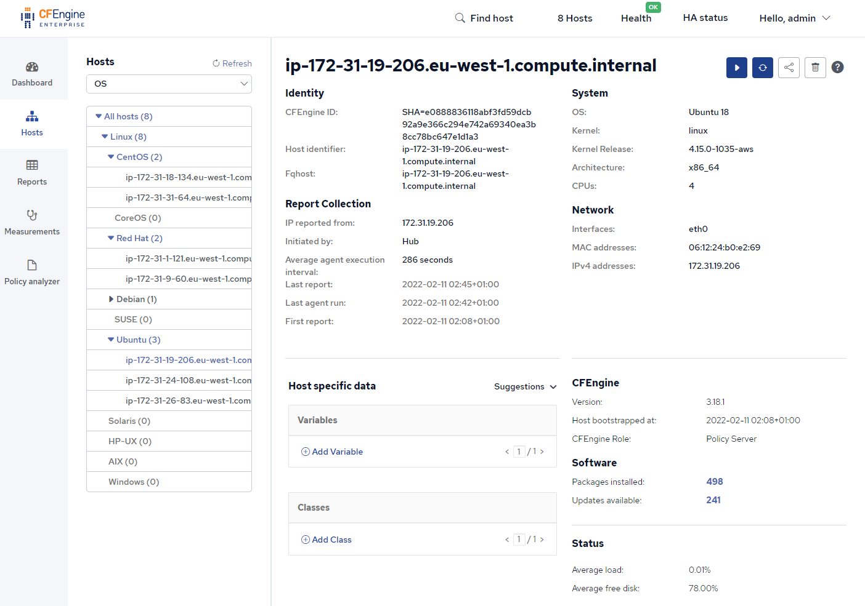Click the blue refresh report collection icon
Image resolution: width=865 pixels, height=606 pixels.
[762, 68]
